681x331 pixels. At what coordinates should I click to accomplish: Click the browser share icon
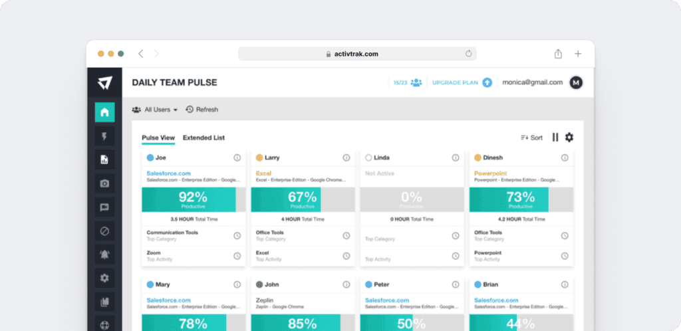pyautogui.click(x=558, y=54)
